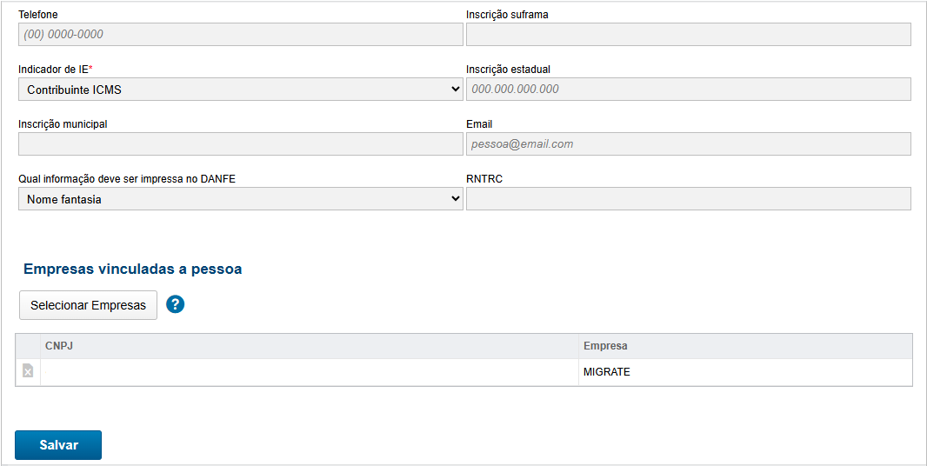Select the MIGRATE company cell
The width and height of the screenshot is (927, 466).
(x=607, y=372)
